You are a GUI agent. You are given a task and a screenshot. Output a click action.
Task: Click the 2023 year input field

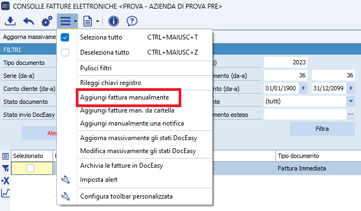285,62
